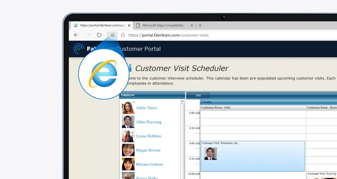Click attendee photo in Proseware appointment
This screenshot has width=337, height=179.
pyautogui.click(x=211, y=154)
